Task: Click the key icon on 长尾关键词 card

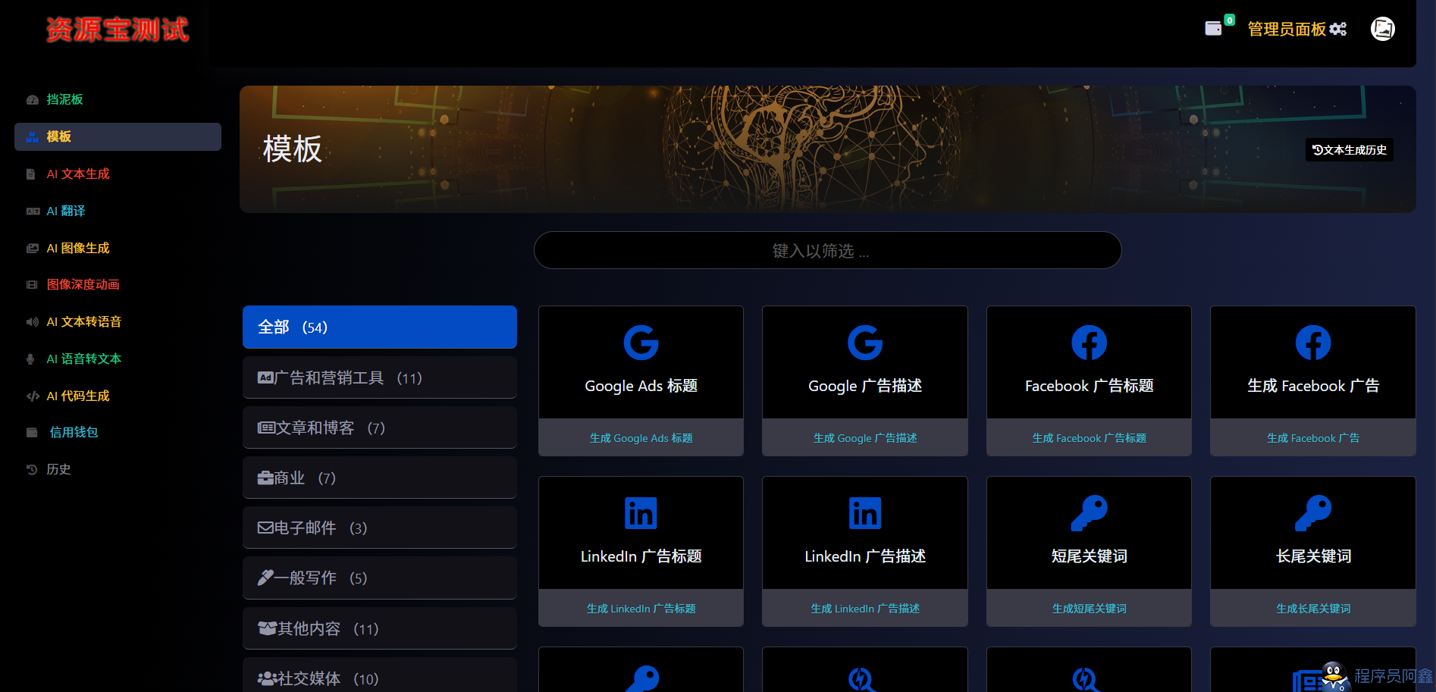Action: pyautogui.click(x=1313, y=513)
